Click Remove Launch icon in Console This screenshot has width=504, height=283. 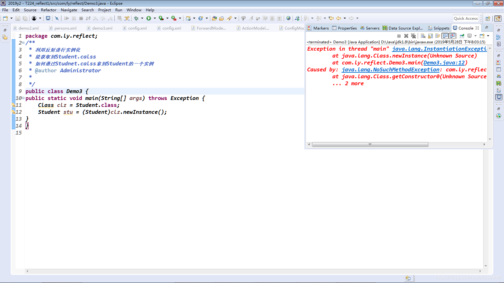point(406,36)
